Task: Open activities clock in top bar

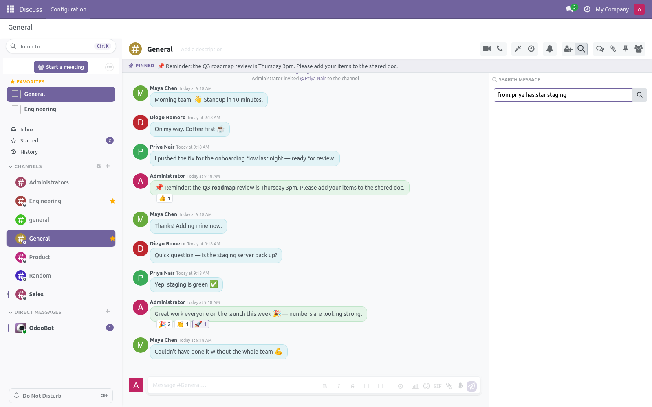Action: (587, 9)
